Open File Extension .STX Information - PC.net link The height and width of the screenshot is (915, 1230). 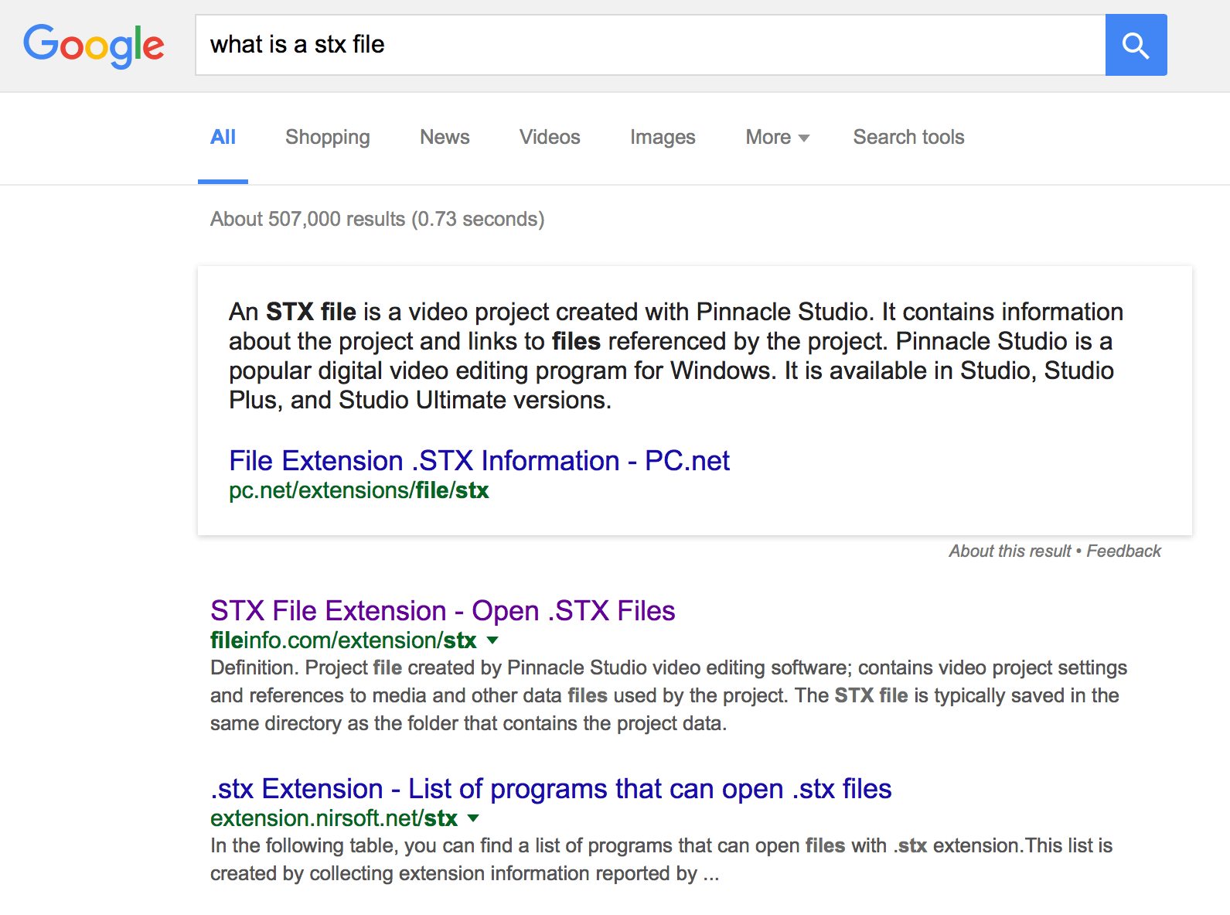(479, 461)
